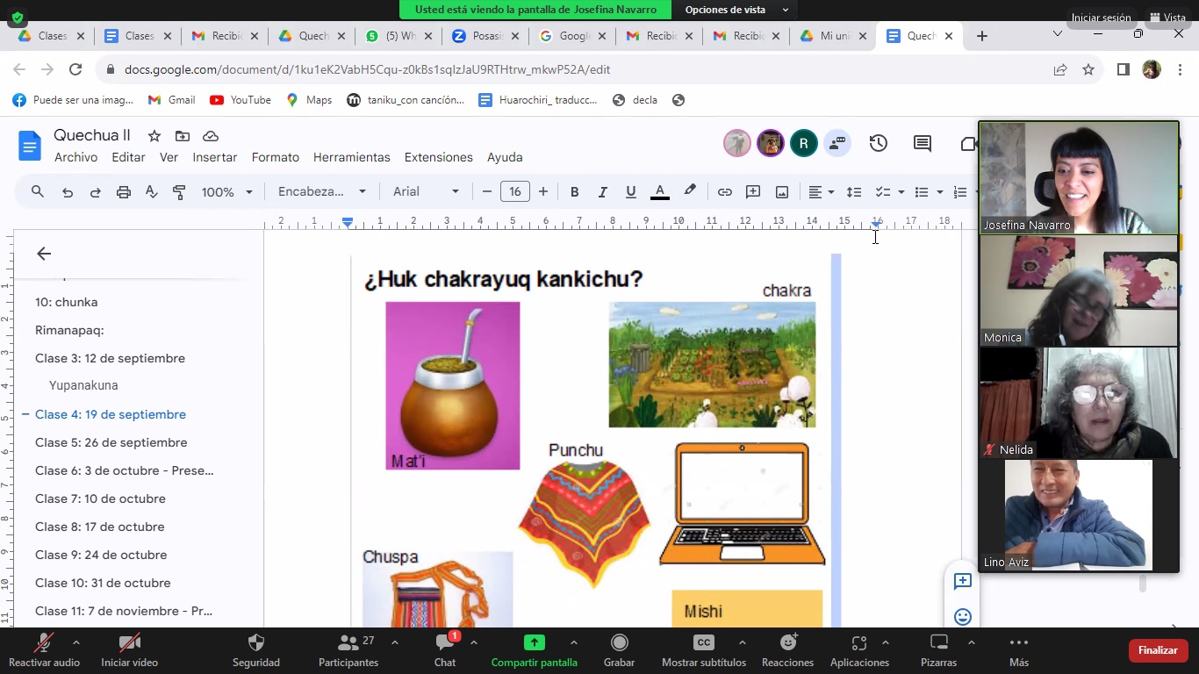
Task: Open the Insertar menu
Action: coord(214,157)
